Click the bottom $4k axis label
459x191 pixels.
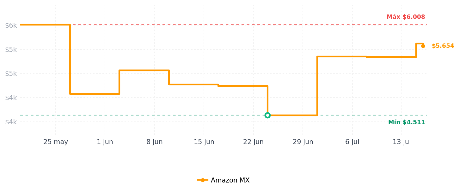click(x=11, y=122)
